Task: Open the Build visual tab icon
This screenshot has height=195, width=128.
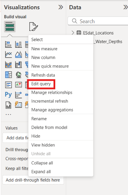Action: (10, 26)
